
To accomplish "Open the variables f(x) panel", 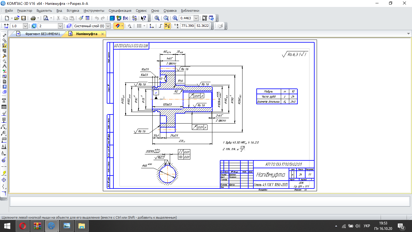I will point(125,18).
